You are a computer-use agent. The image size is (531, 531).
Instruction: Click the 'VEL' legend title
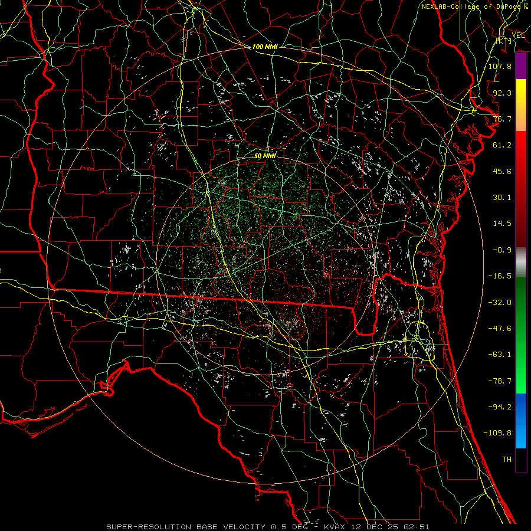coord(518,35)
